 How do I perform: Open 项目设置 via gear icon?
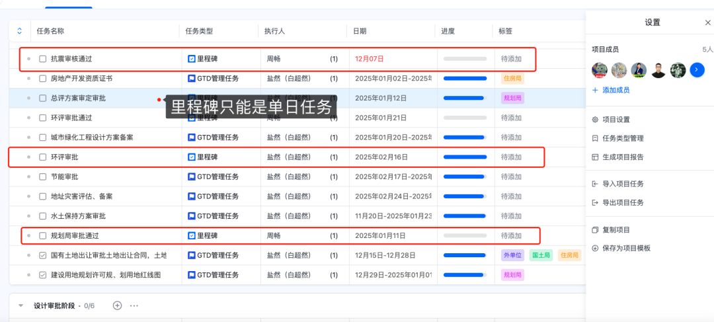pyautogui.click(x=595, y=120)
